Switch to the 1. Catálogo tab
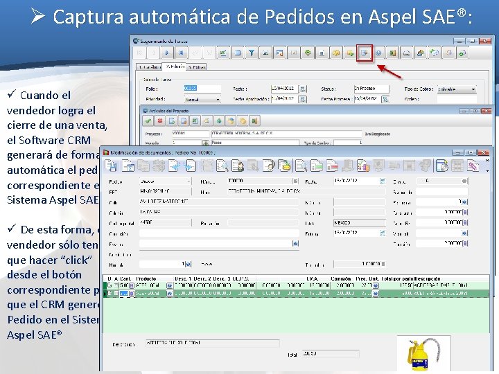Screen dimensions: 499x374 (149, 67)
